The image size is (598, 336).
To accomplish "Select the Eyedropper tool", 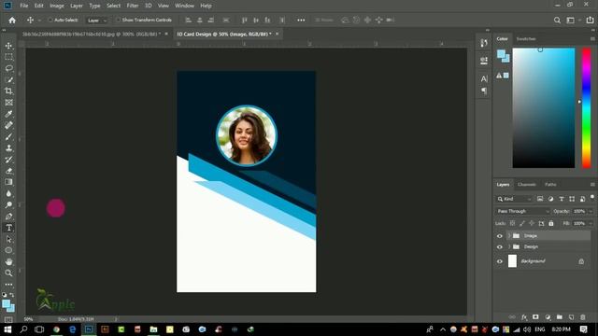I will [x=8, y=114].
